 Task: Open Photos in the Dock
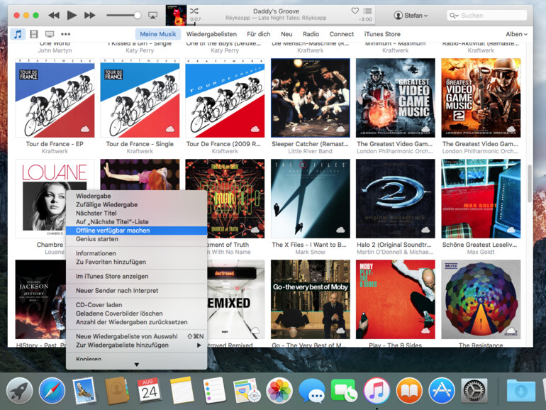279,391
